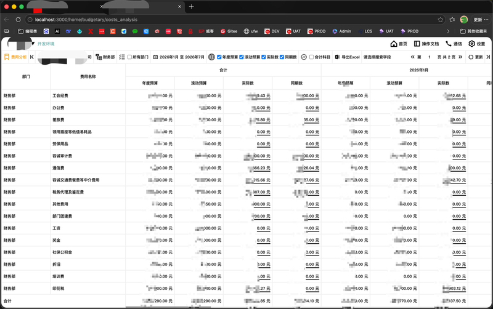The height and width of the screenshot is (309, 493).
Task: Click the globe icon before 年度预算
Action: pyautogui.click(x=211, y=57)
